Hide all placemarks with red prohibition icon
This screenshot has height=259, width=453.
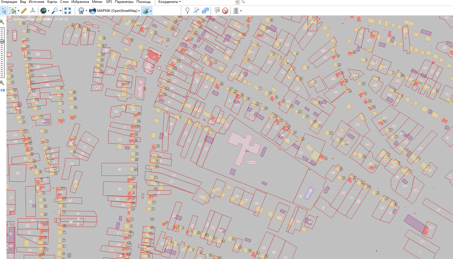[x=225, y=11]
